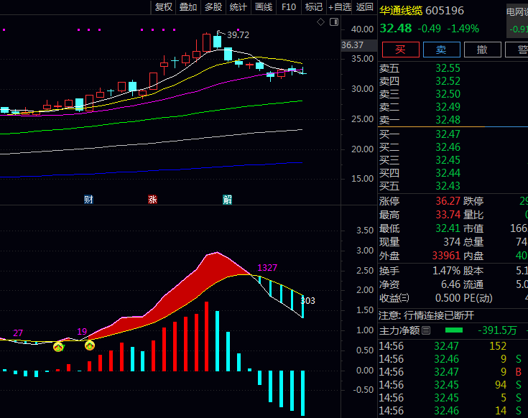This screenshot has height=418, width=528.
Task: Select 标记 in the toolbar
Action: 313,7
